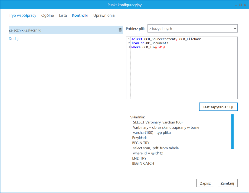Click the Test zapytania SQL button
This screenshot has width=249, height=193.
218,107
